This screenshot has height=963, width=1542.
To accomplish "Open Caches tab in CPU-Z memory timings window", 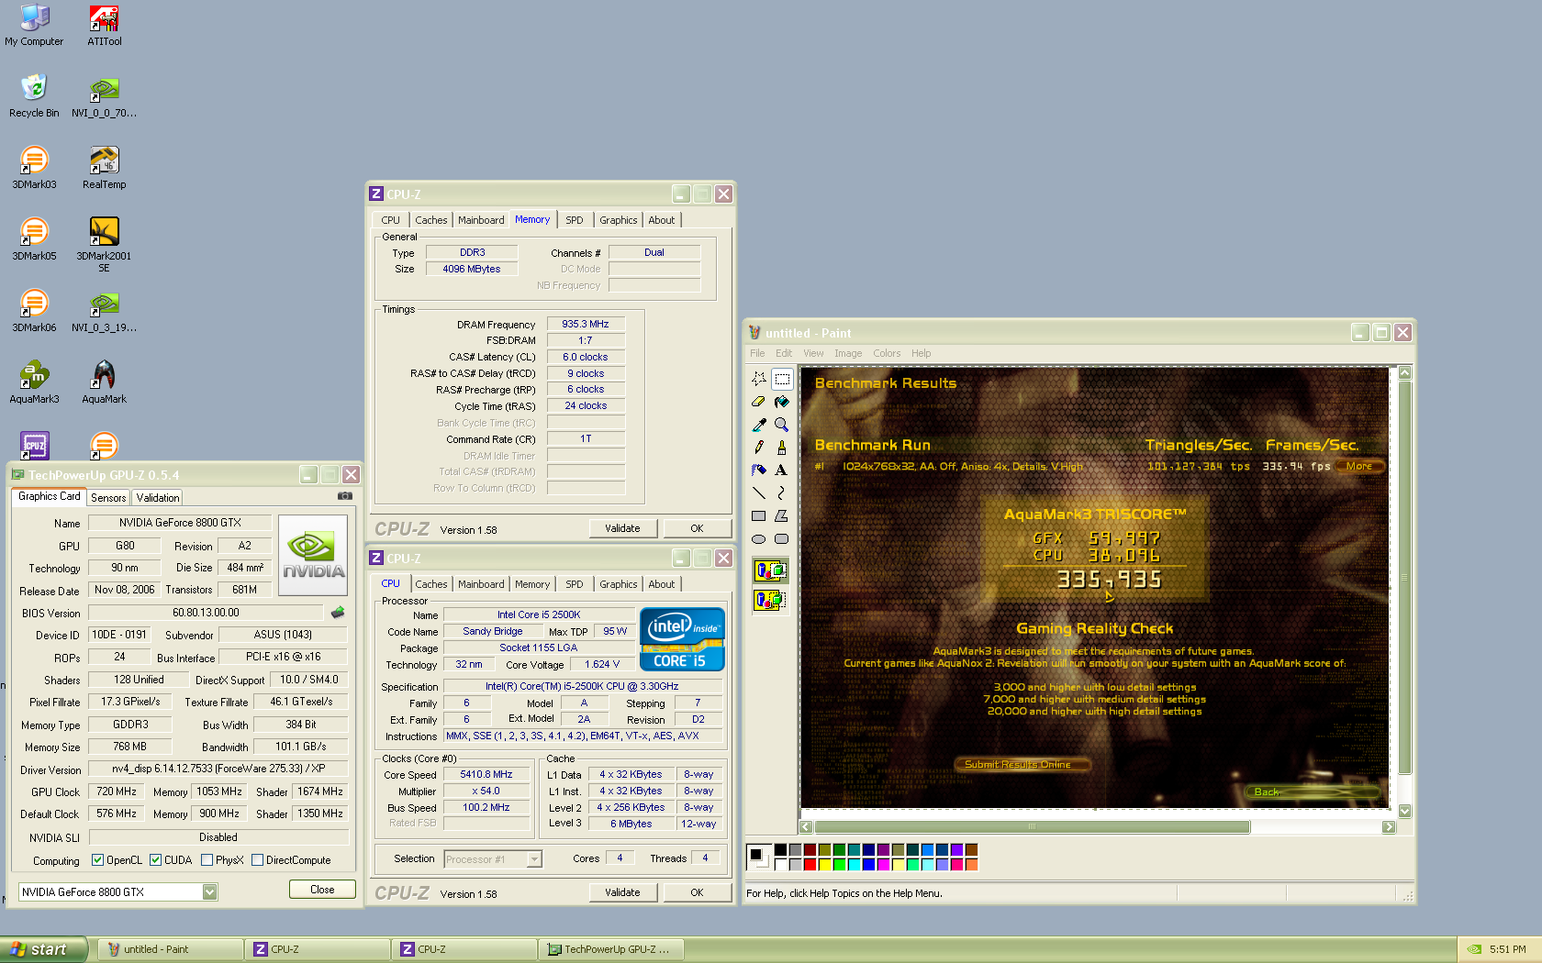I will [431, 220].
